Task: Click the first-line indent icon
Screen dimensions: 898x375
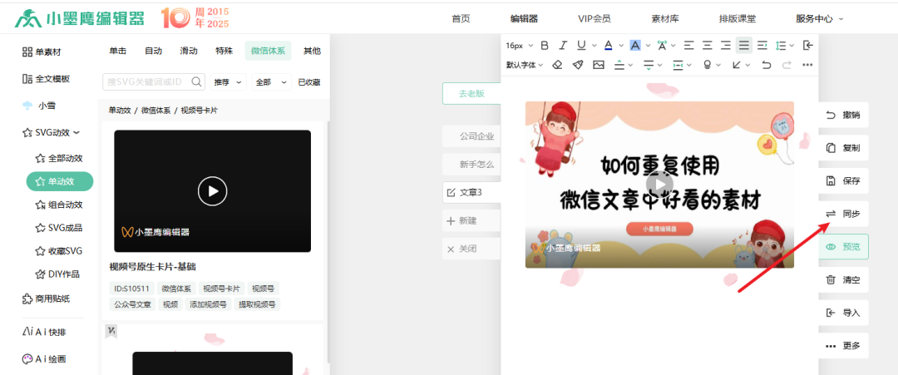Action: coord(762,45)
